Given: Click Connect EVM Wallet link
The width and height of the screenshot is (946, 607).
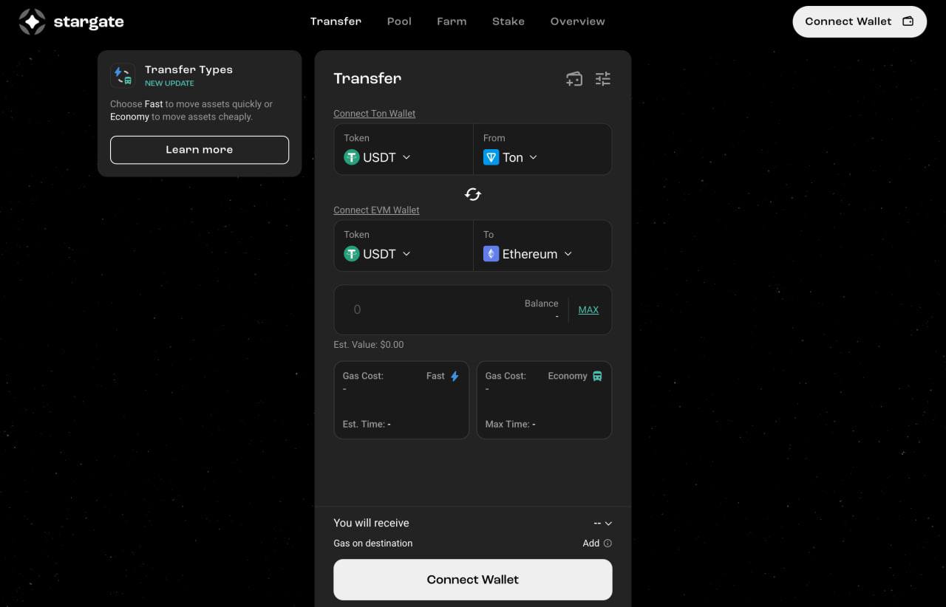Looking at the screenshot, I should tap(376, 210).
